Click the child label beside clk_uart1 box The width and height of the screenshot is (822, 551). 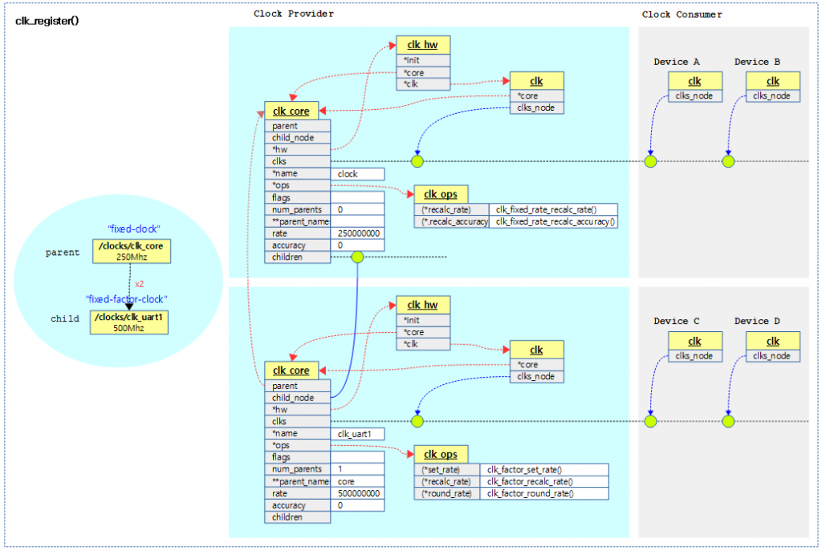click(65, 319)
